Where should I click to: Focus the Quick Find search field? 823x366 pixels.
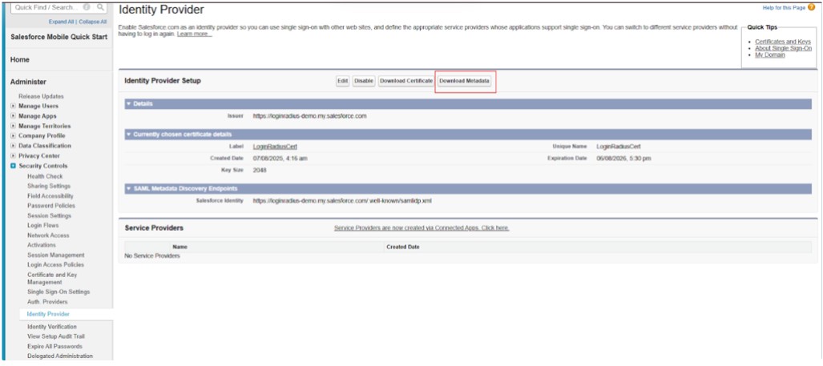pos(59,7)
